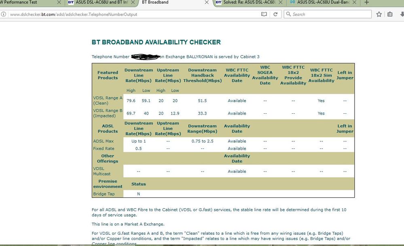Image resolution: width=404 pixels, height=246 pixels.
Task: Open the site information icon in address bar
Action: coord(3,14)
